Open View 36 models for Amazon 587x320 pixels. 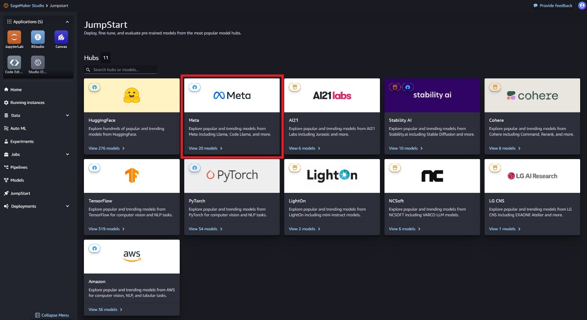pyautogui.click(x=105, y=310)
